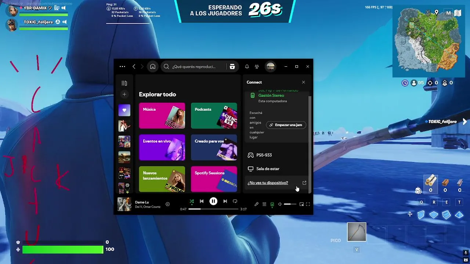Click the search magnifier icon

166,66
